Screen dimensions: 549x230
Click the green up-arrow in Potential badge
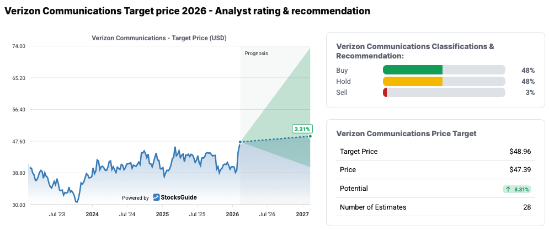[x=508, y=189]
